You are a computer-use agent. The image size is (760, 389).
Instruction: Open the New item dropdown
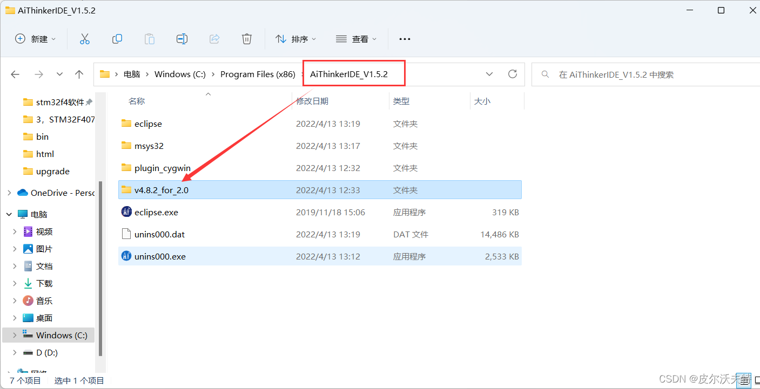(35, 39)
